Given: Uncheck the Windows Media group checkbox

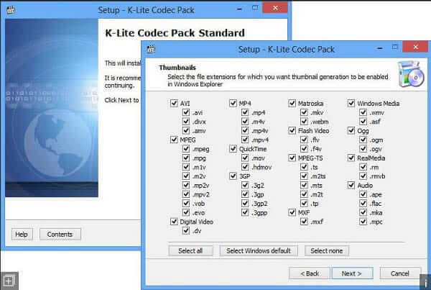Looking at the screenshot, I should tap(351, 104).
